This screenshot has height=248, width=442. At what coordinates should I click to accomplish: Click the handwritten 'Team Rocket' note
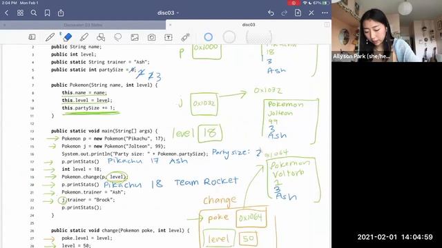point(206,181)
